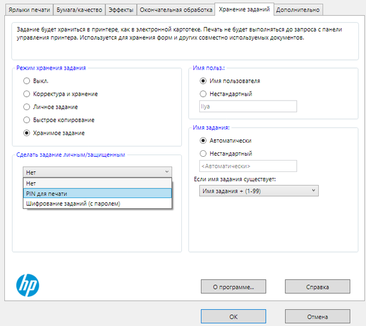Choose Корректура и хранение mode
This screenshot has width=366, height=326.
tap(27, 94)
